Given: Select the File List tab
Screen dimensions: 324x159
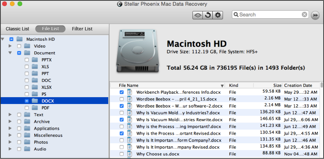Looking at the screenshot, I should 51,29.
